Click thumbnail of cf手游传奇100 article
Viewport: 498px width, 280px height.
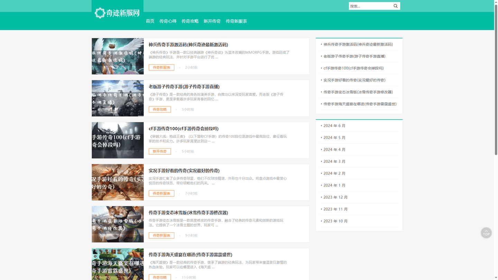(x=118, y=140)
